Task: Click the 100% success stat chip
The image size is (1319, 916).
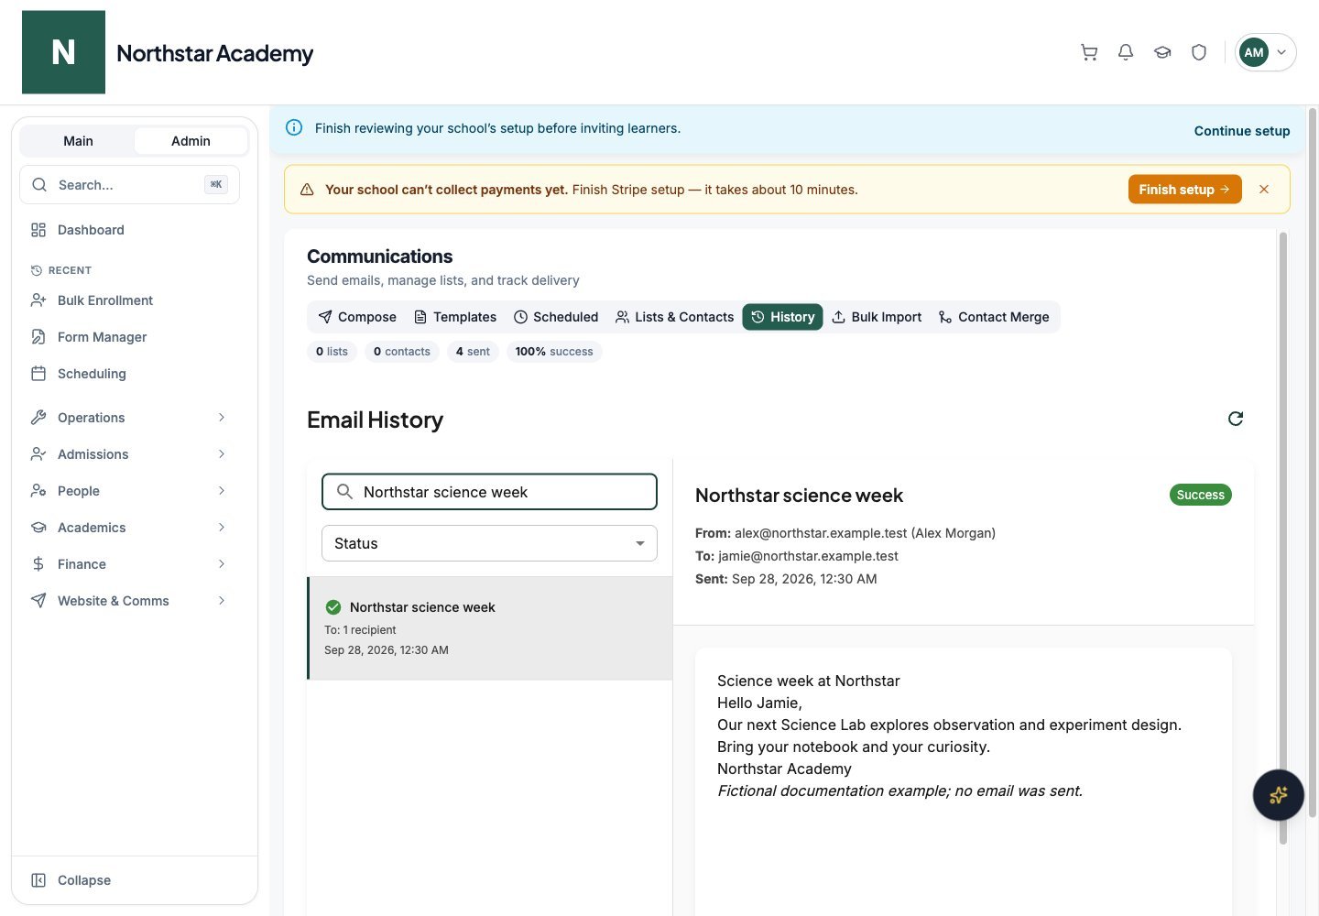Action: point(554,352)
